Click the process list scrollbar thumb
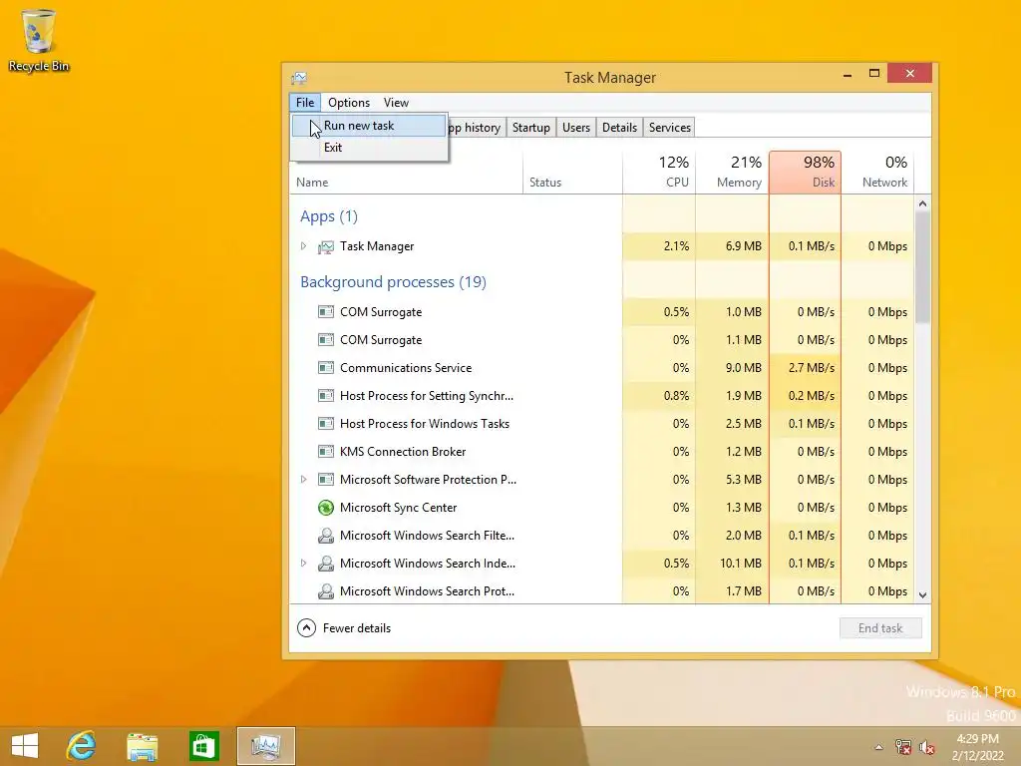The image size is (1021, 766). click(922, 267)
